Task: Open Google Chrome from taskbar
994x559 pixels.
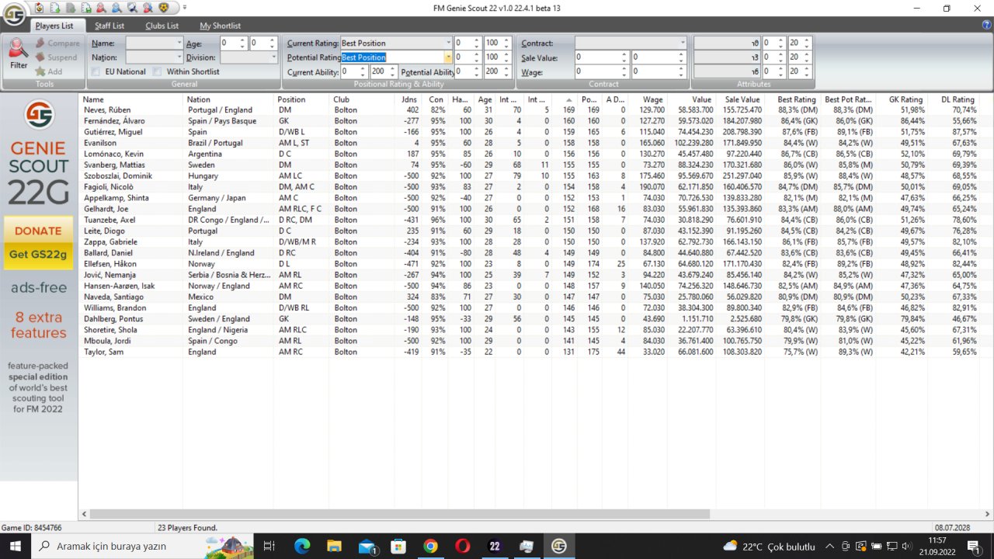Action: (430, 547)
